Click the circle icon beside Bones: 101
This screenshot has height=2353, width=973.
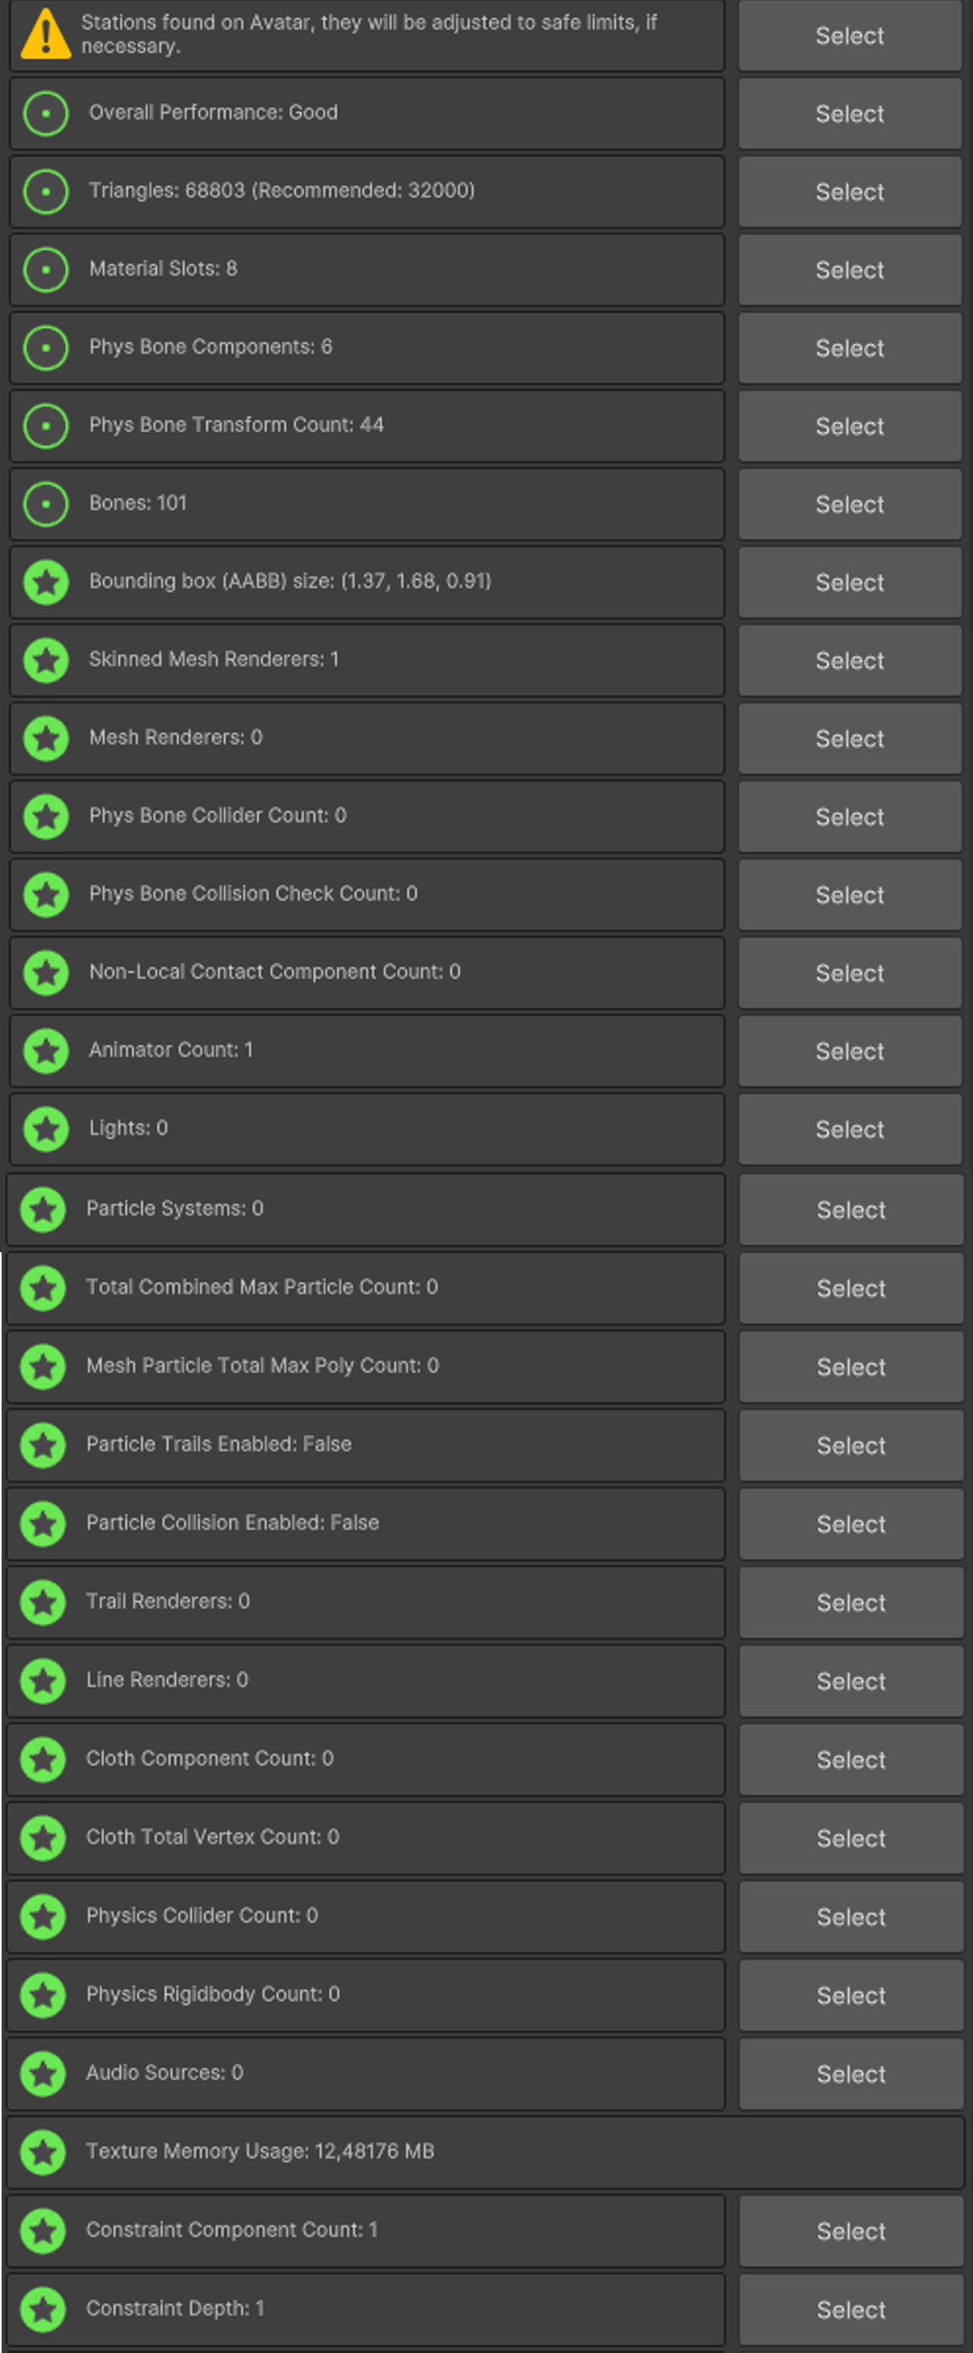[x=46, y=504]
